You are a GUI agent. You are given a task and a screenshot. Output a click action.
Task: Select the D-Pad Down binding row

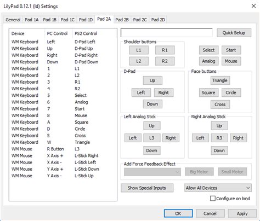click(x=63, y=62)
